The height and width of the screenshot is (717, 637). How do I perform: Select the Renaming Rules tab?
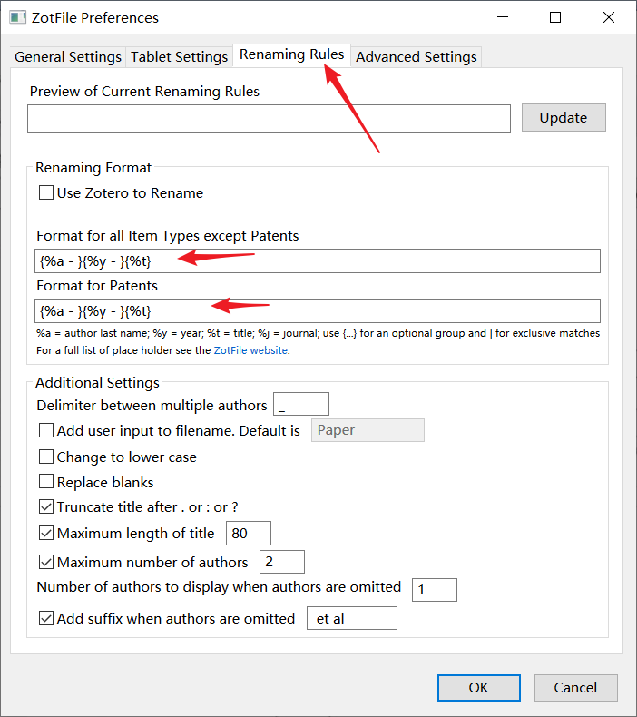[292, 54]
